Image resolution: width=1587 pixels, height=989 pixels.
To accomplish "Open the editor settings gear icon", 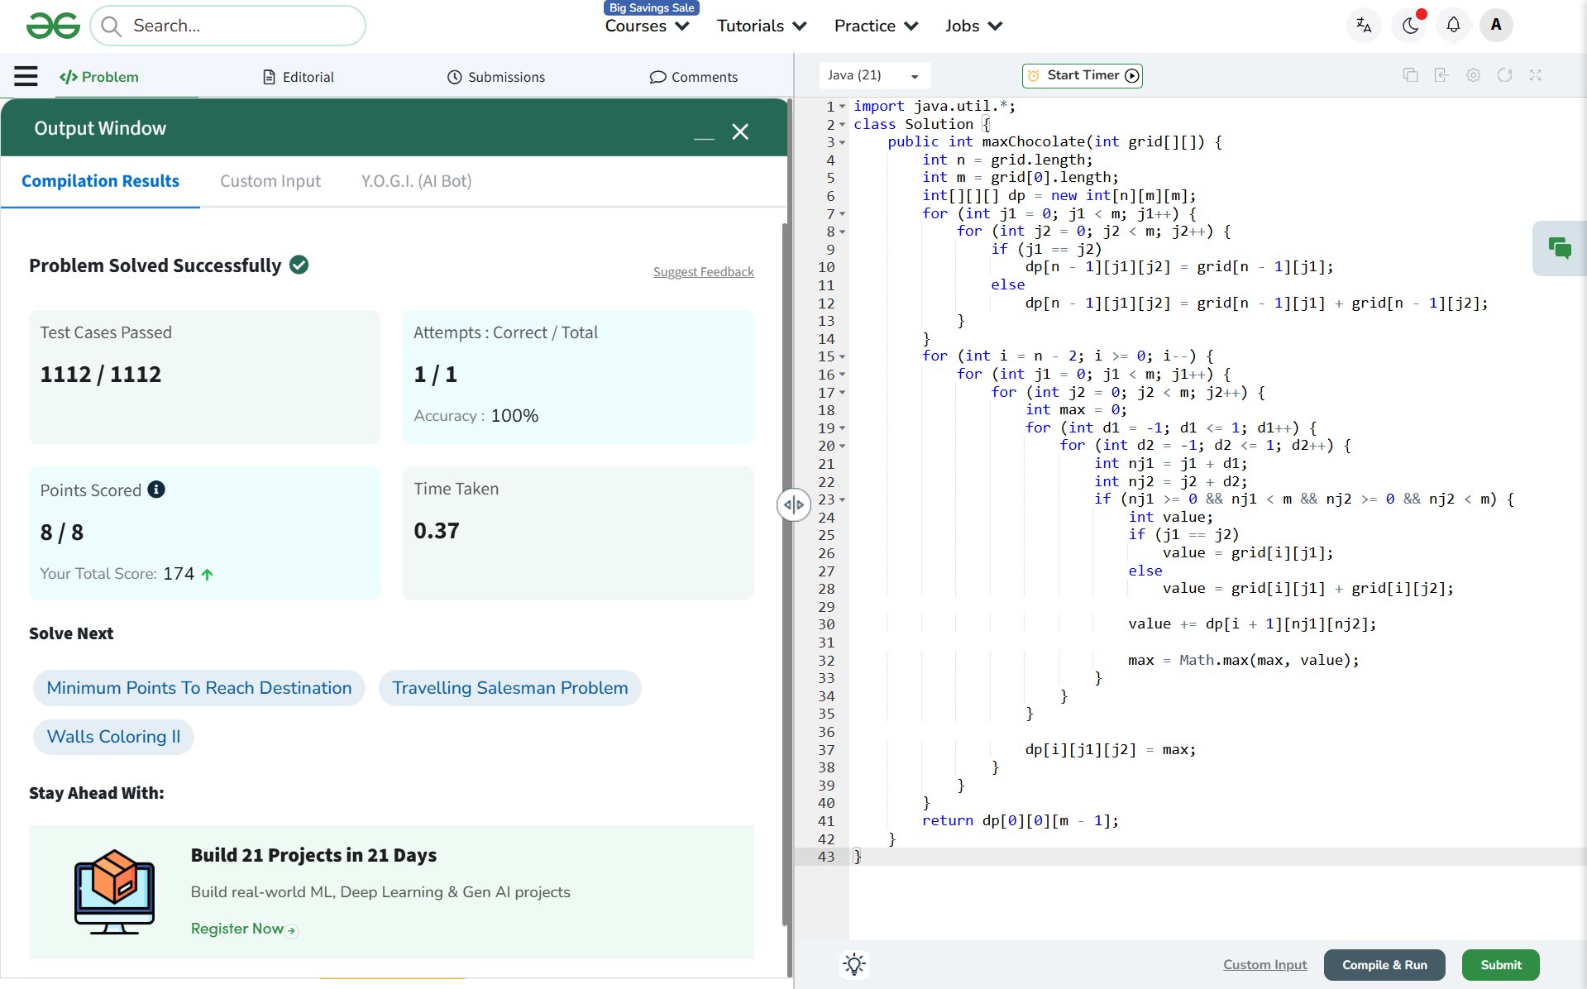I will point(1473,75).
